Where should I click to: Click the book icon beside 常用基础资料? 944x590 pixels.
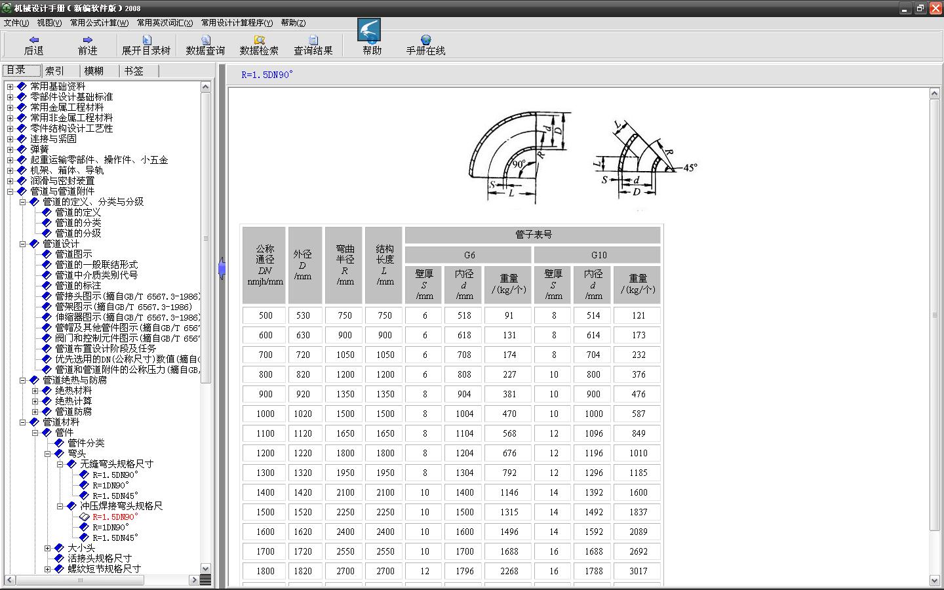22,87
